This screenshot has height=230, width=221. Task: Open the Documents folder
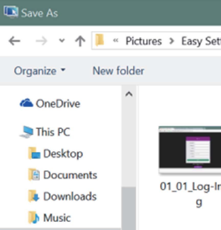[70, 175]
